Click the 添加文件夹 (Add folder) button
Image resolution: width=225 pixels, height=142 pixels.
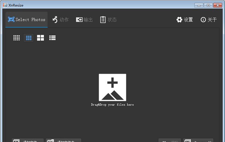(x=63, y=141)
